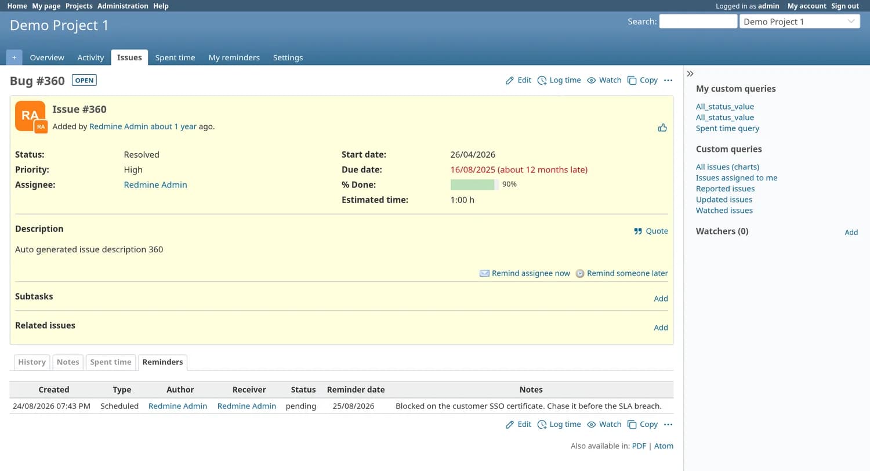Add a related issue via Add link

[661, 328]
